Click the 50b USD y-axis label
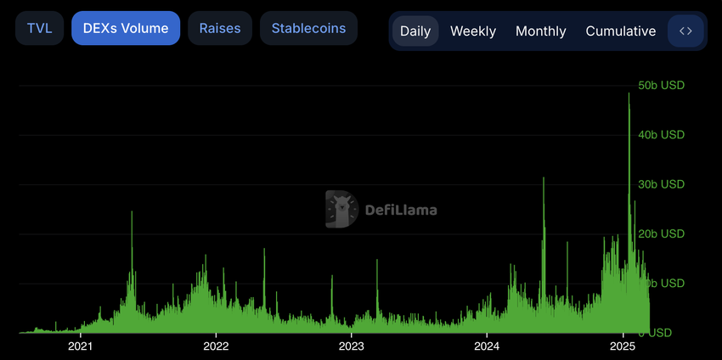This screenshot has height=360, width=722. click(x=661, y=86)
